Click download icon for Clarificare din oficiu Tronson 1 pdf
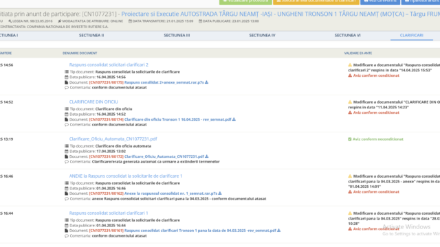 click(234, 119)
